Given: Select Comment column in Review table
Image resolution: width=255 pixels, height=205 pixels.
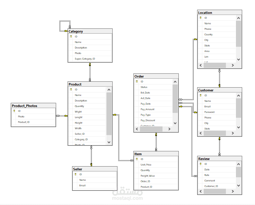Looking at the screenshot, I should click(217, 181).
